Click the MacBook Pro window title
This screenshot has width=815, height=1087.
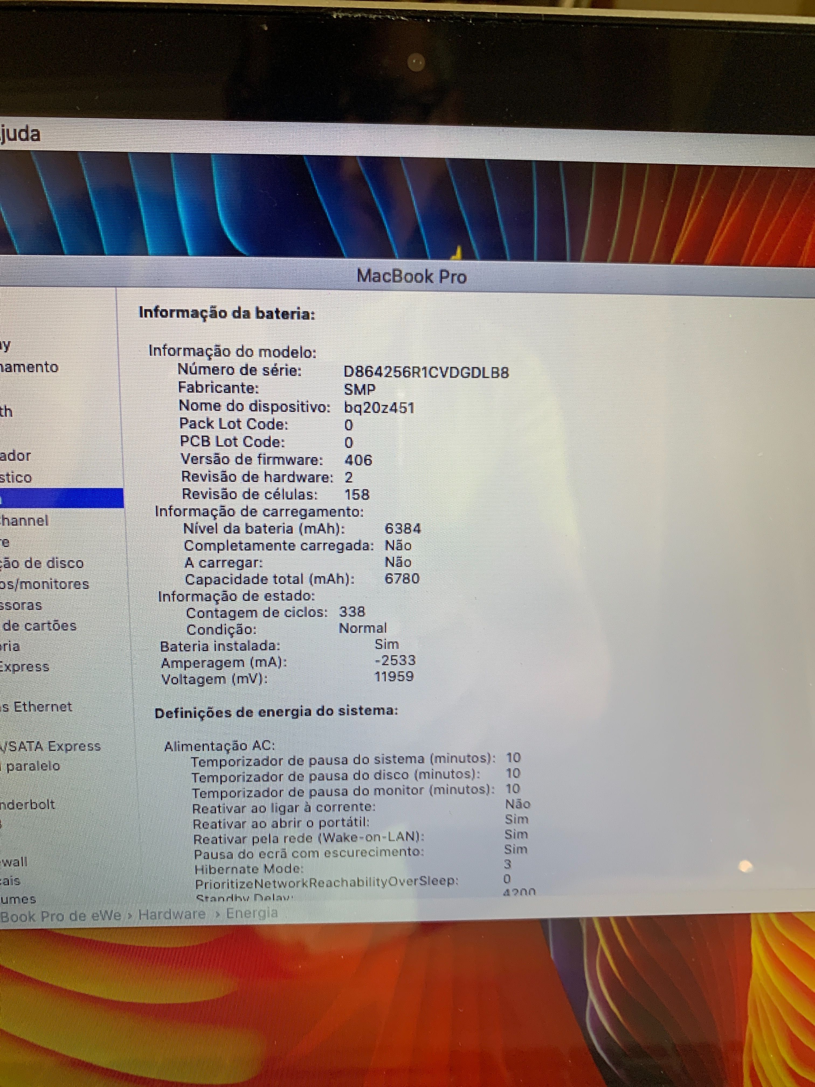(411, 276)
